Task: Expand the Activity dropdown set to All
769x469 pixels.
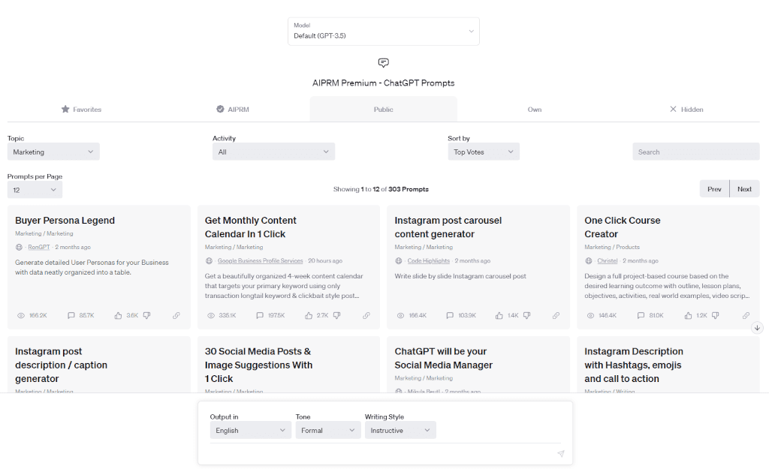Action: (x=273, y=152)
